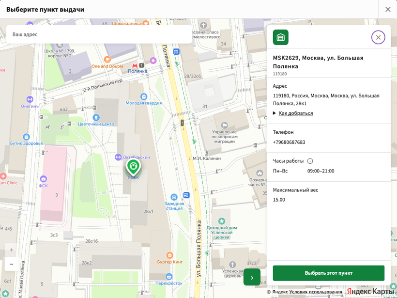This screenshot has width=397, height=298.
Task: Click the Шоколадница cafe icon
Action: (146, 23)
